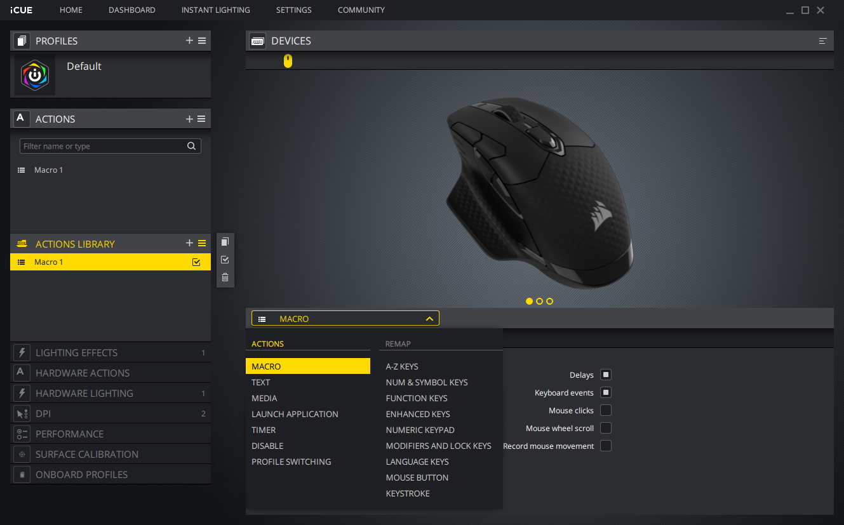Select the Default profile iCUE thumbnail
Viewport: 844px width, 525px height.
[x=35, y=75]
